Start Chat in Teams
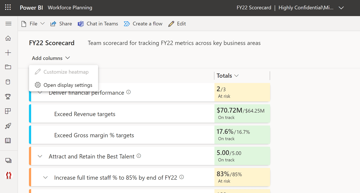 click(98, 24)
